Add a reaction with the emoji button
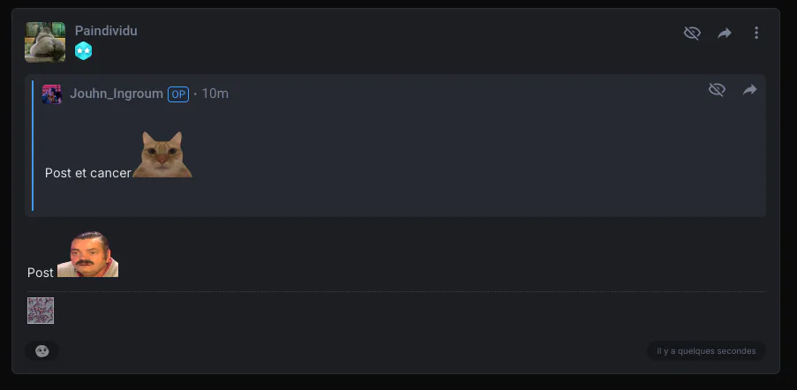The image size is (797, 390). [x=42, y=351]
